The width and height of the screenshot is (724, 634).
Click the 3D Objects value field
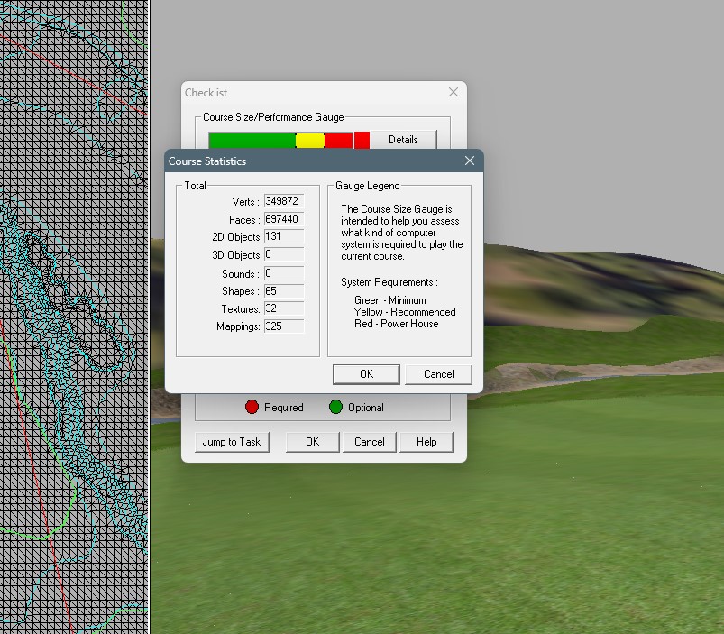click(x=284, y=255)
